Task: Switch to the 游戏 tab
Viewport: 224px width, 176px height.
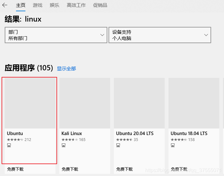Action: [x=38, y=5]
